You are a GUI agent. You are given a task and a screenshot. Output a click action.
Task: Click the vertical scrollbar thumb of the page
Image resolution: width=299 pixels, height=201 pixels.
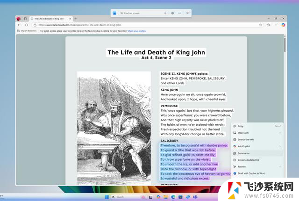click(285, 44)
